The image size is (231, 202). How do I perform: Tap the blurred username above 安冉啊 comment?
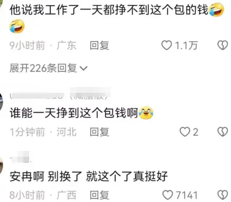click(20, 157)
